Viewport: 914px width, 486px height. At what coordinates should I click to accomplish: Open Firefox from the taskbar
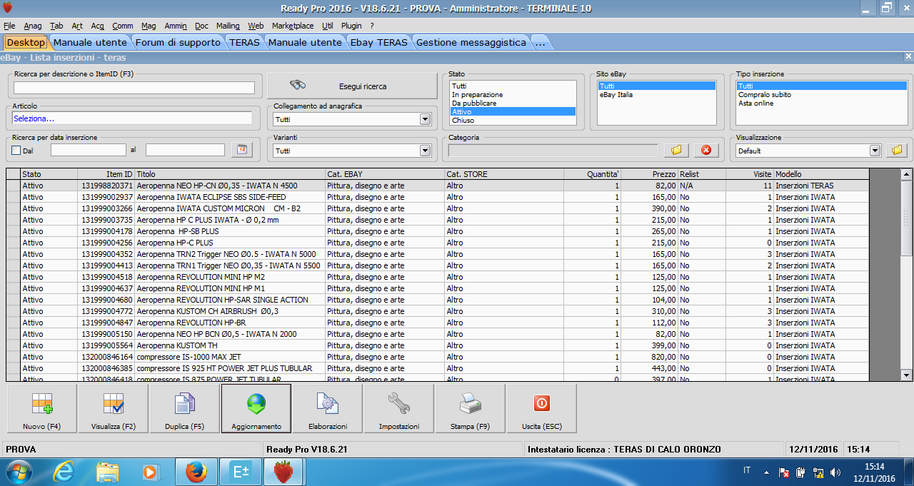[x=196, y=472]
